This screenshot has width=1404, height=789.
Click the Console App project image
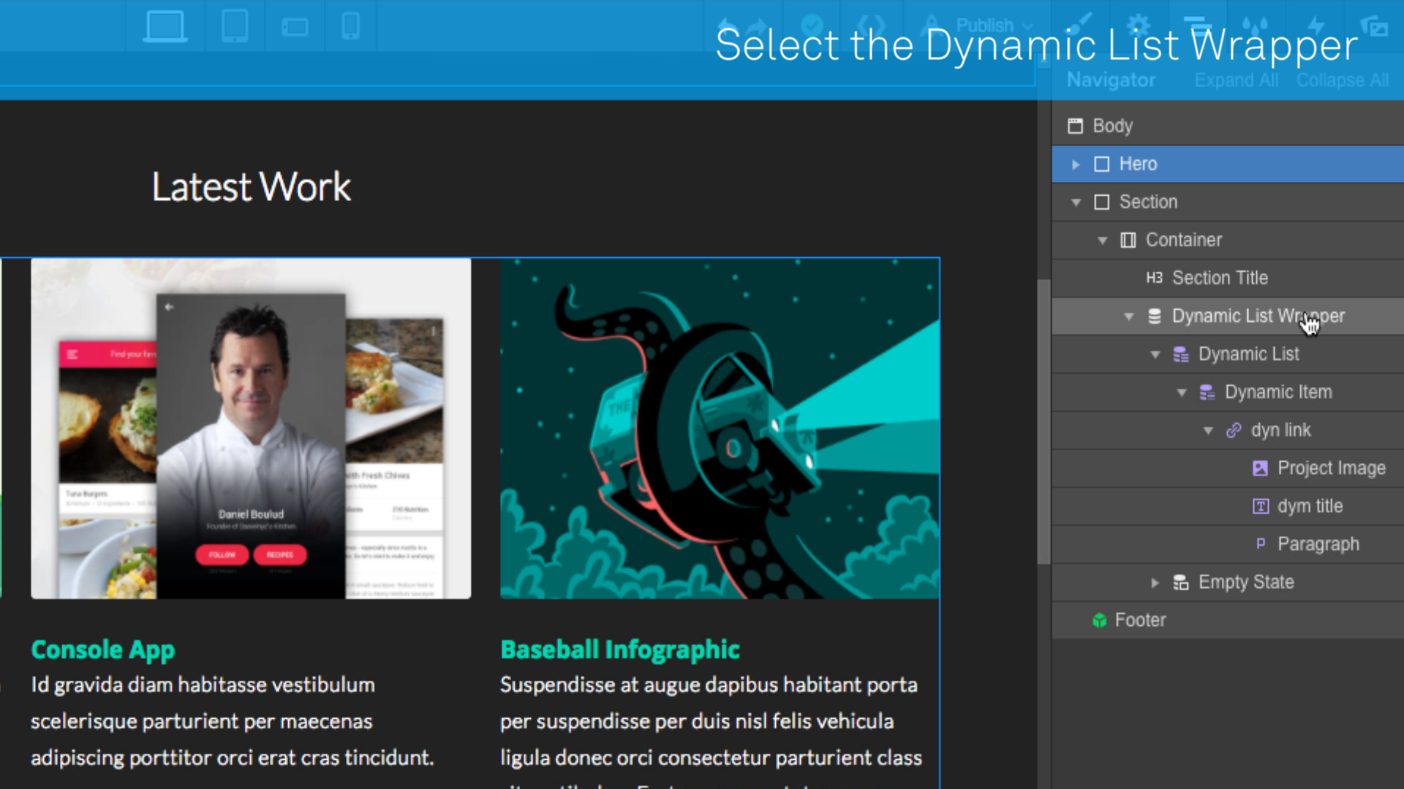tap(251, 429)
